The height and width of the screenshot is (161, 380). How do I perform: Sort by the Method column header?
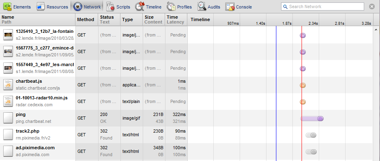(87, 19)
